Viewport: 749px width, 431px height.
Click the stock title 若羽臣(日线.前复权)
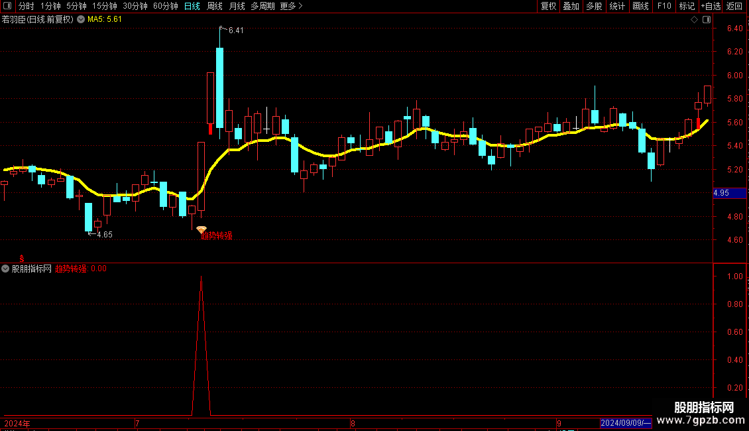(38, 20)
